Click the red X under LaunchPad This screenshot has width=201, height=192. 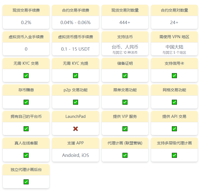tap(75, 129)
